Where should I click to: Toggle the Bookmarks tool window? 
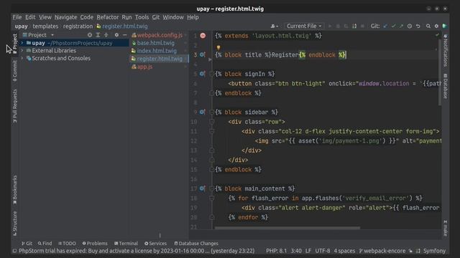14,189
